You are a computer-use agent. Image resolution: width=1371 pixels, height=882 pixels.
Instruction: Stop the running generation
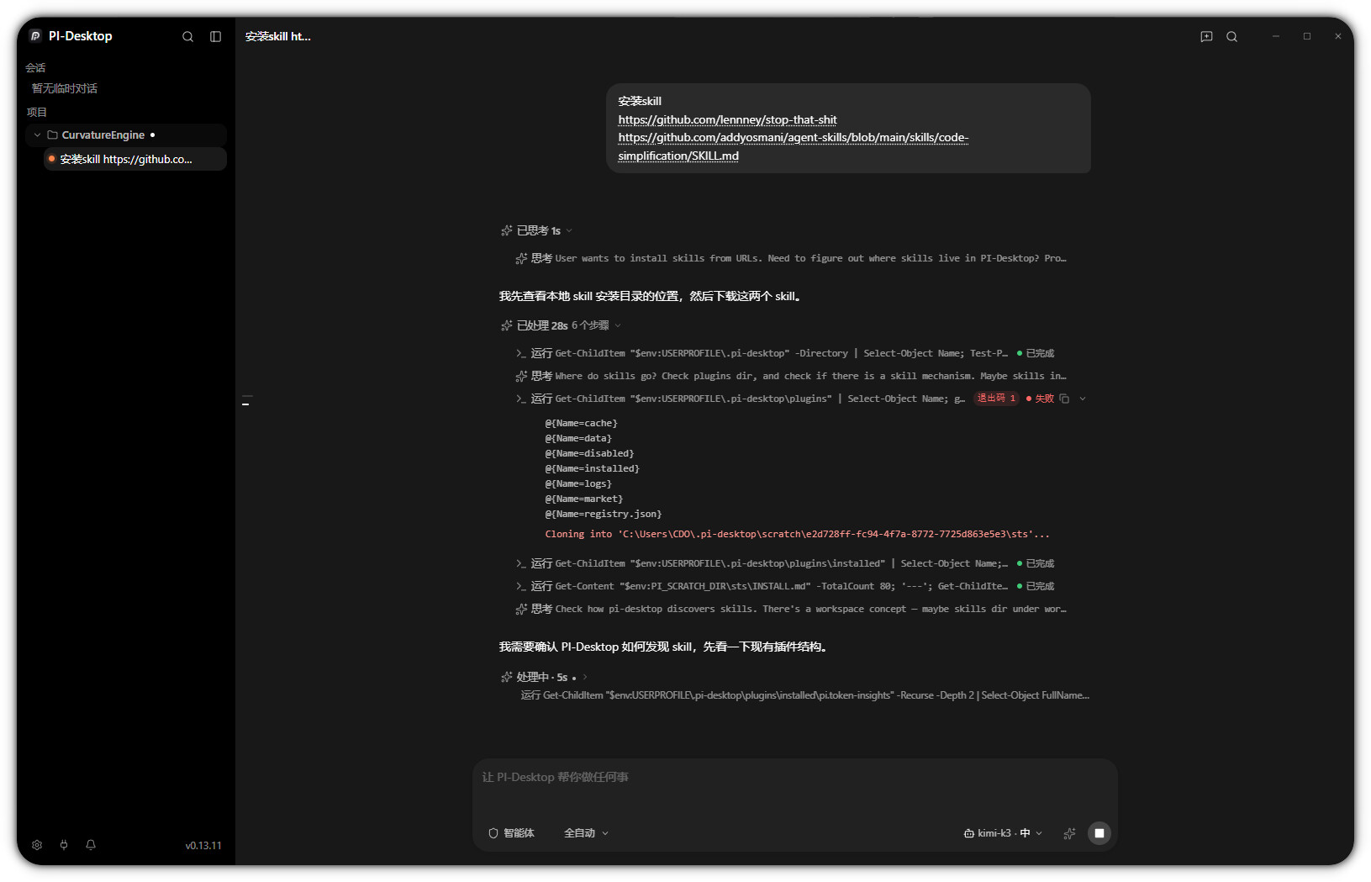(x=1099, y=833)
